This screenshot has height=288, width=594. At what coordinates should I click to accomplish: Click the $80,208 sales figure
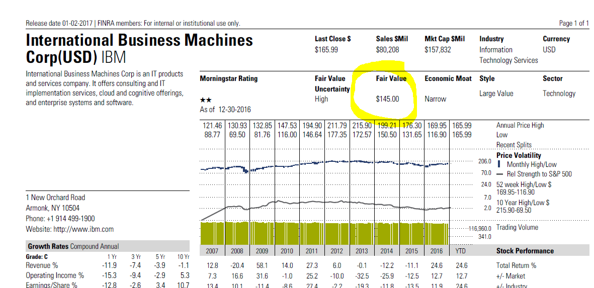coord(387,50)
